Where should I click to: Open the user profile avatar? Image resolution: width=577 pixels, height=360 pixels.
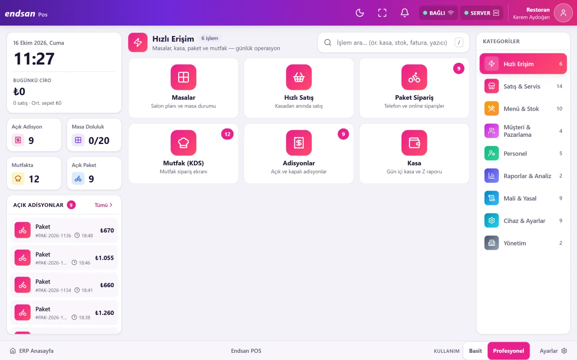point(563,13)
